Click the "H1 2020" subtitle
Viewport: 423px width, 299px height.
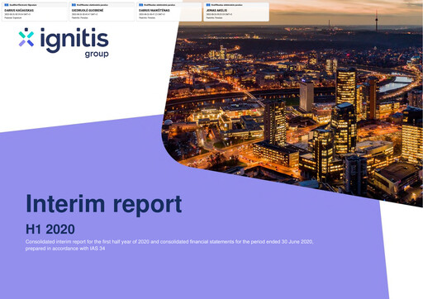[50, 230]
